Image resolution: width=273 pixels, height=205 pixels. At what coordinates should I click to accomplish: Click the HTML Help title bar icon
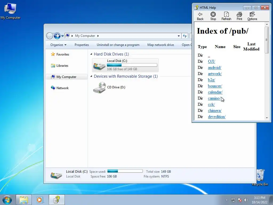coord(196,7)
